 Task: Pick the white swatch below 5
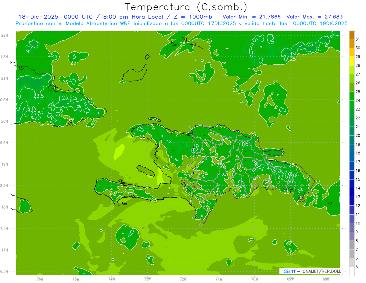352,271
